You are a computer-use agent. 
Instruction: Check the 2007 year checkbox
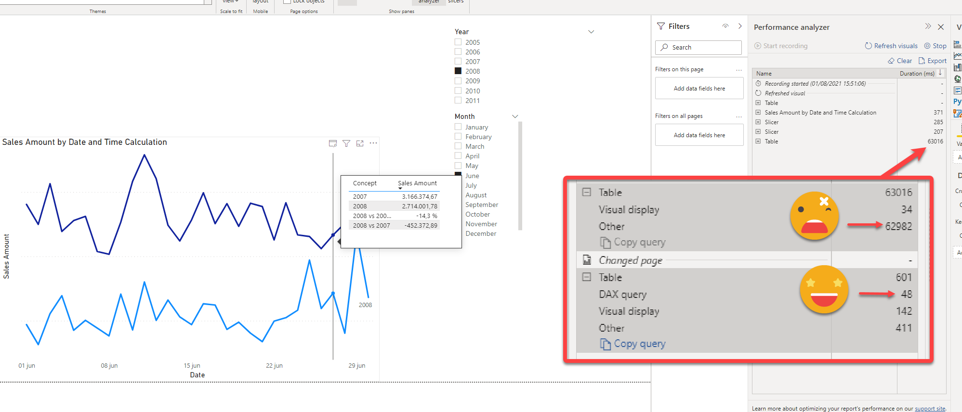click(x=458, y=62)
